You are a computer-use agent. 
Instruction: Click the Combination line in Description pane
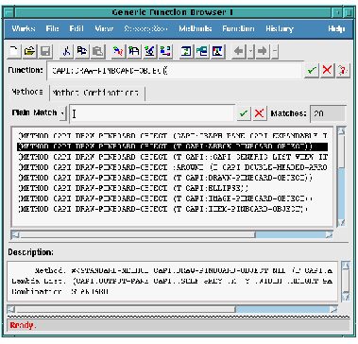click(x=60, y=291)
